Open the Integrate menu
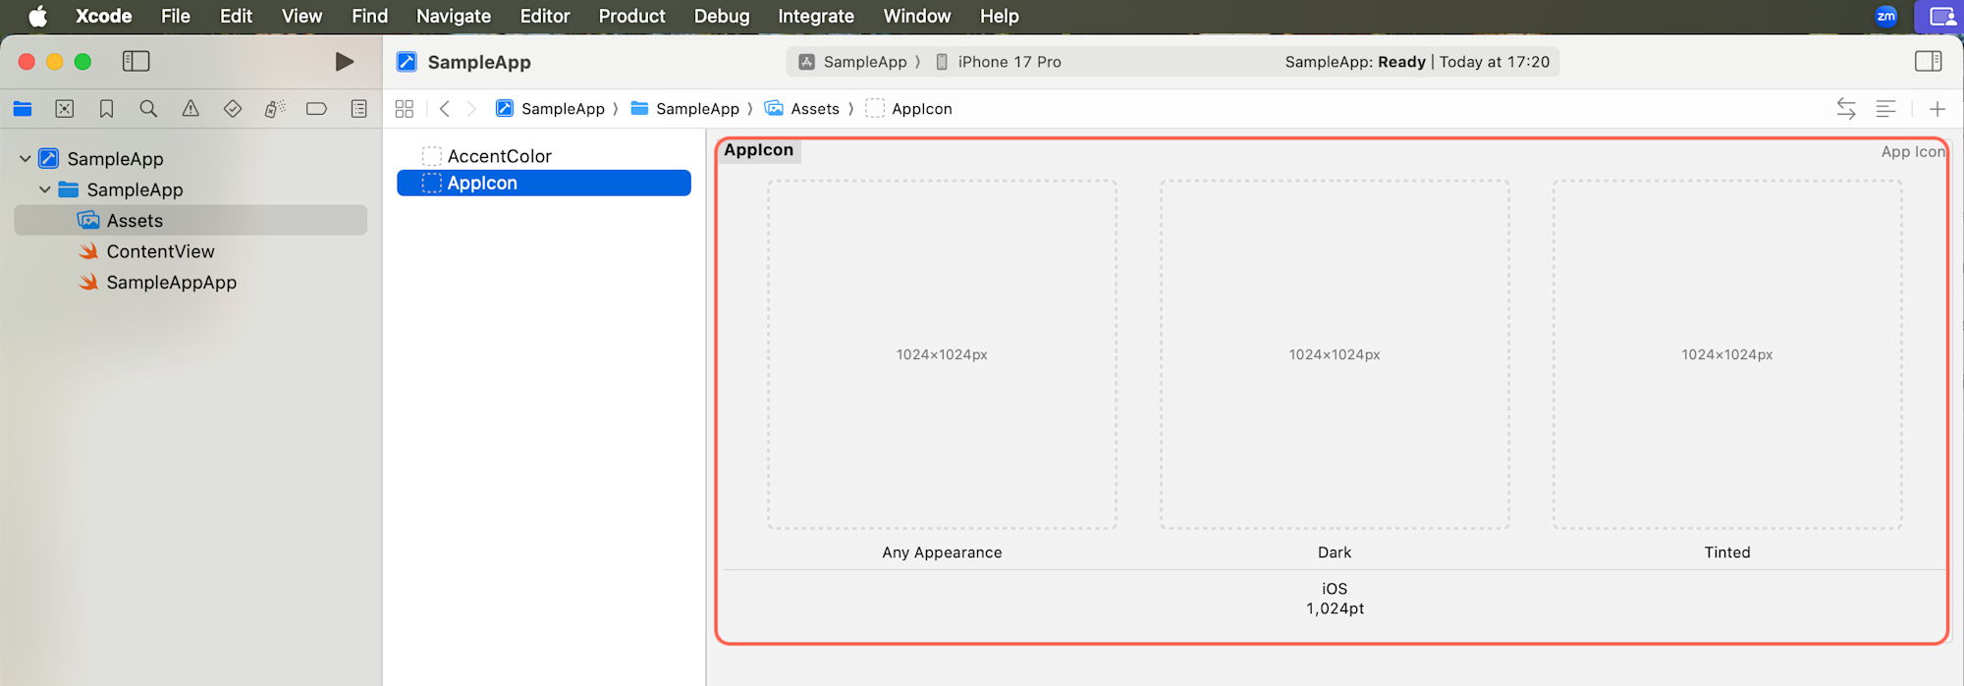The width and height of the screenshot is (1964, 686). pyautogui.click(x=816, y=16)
